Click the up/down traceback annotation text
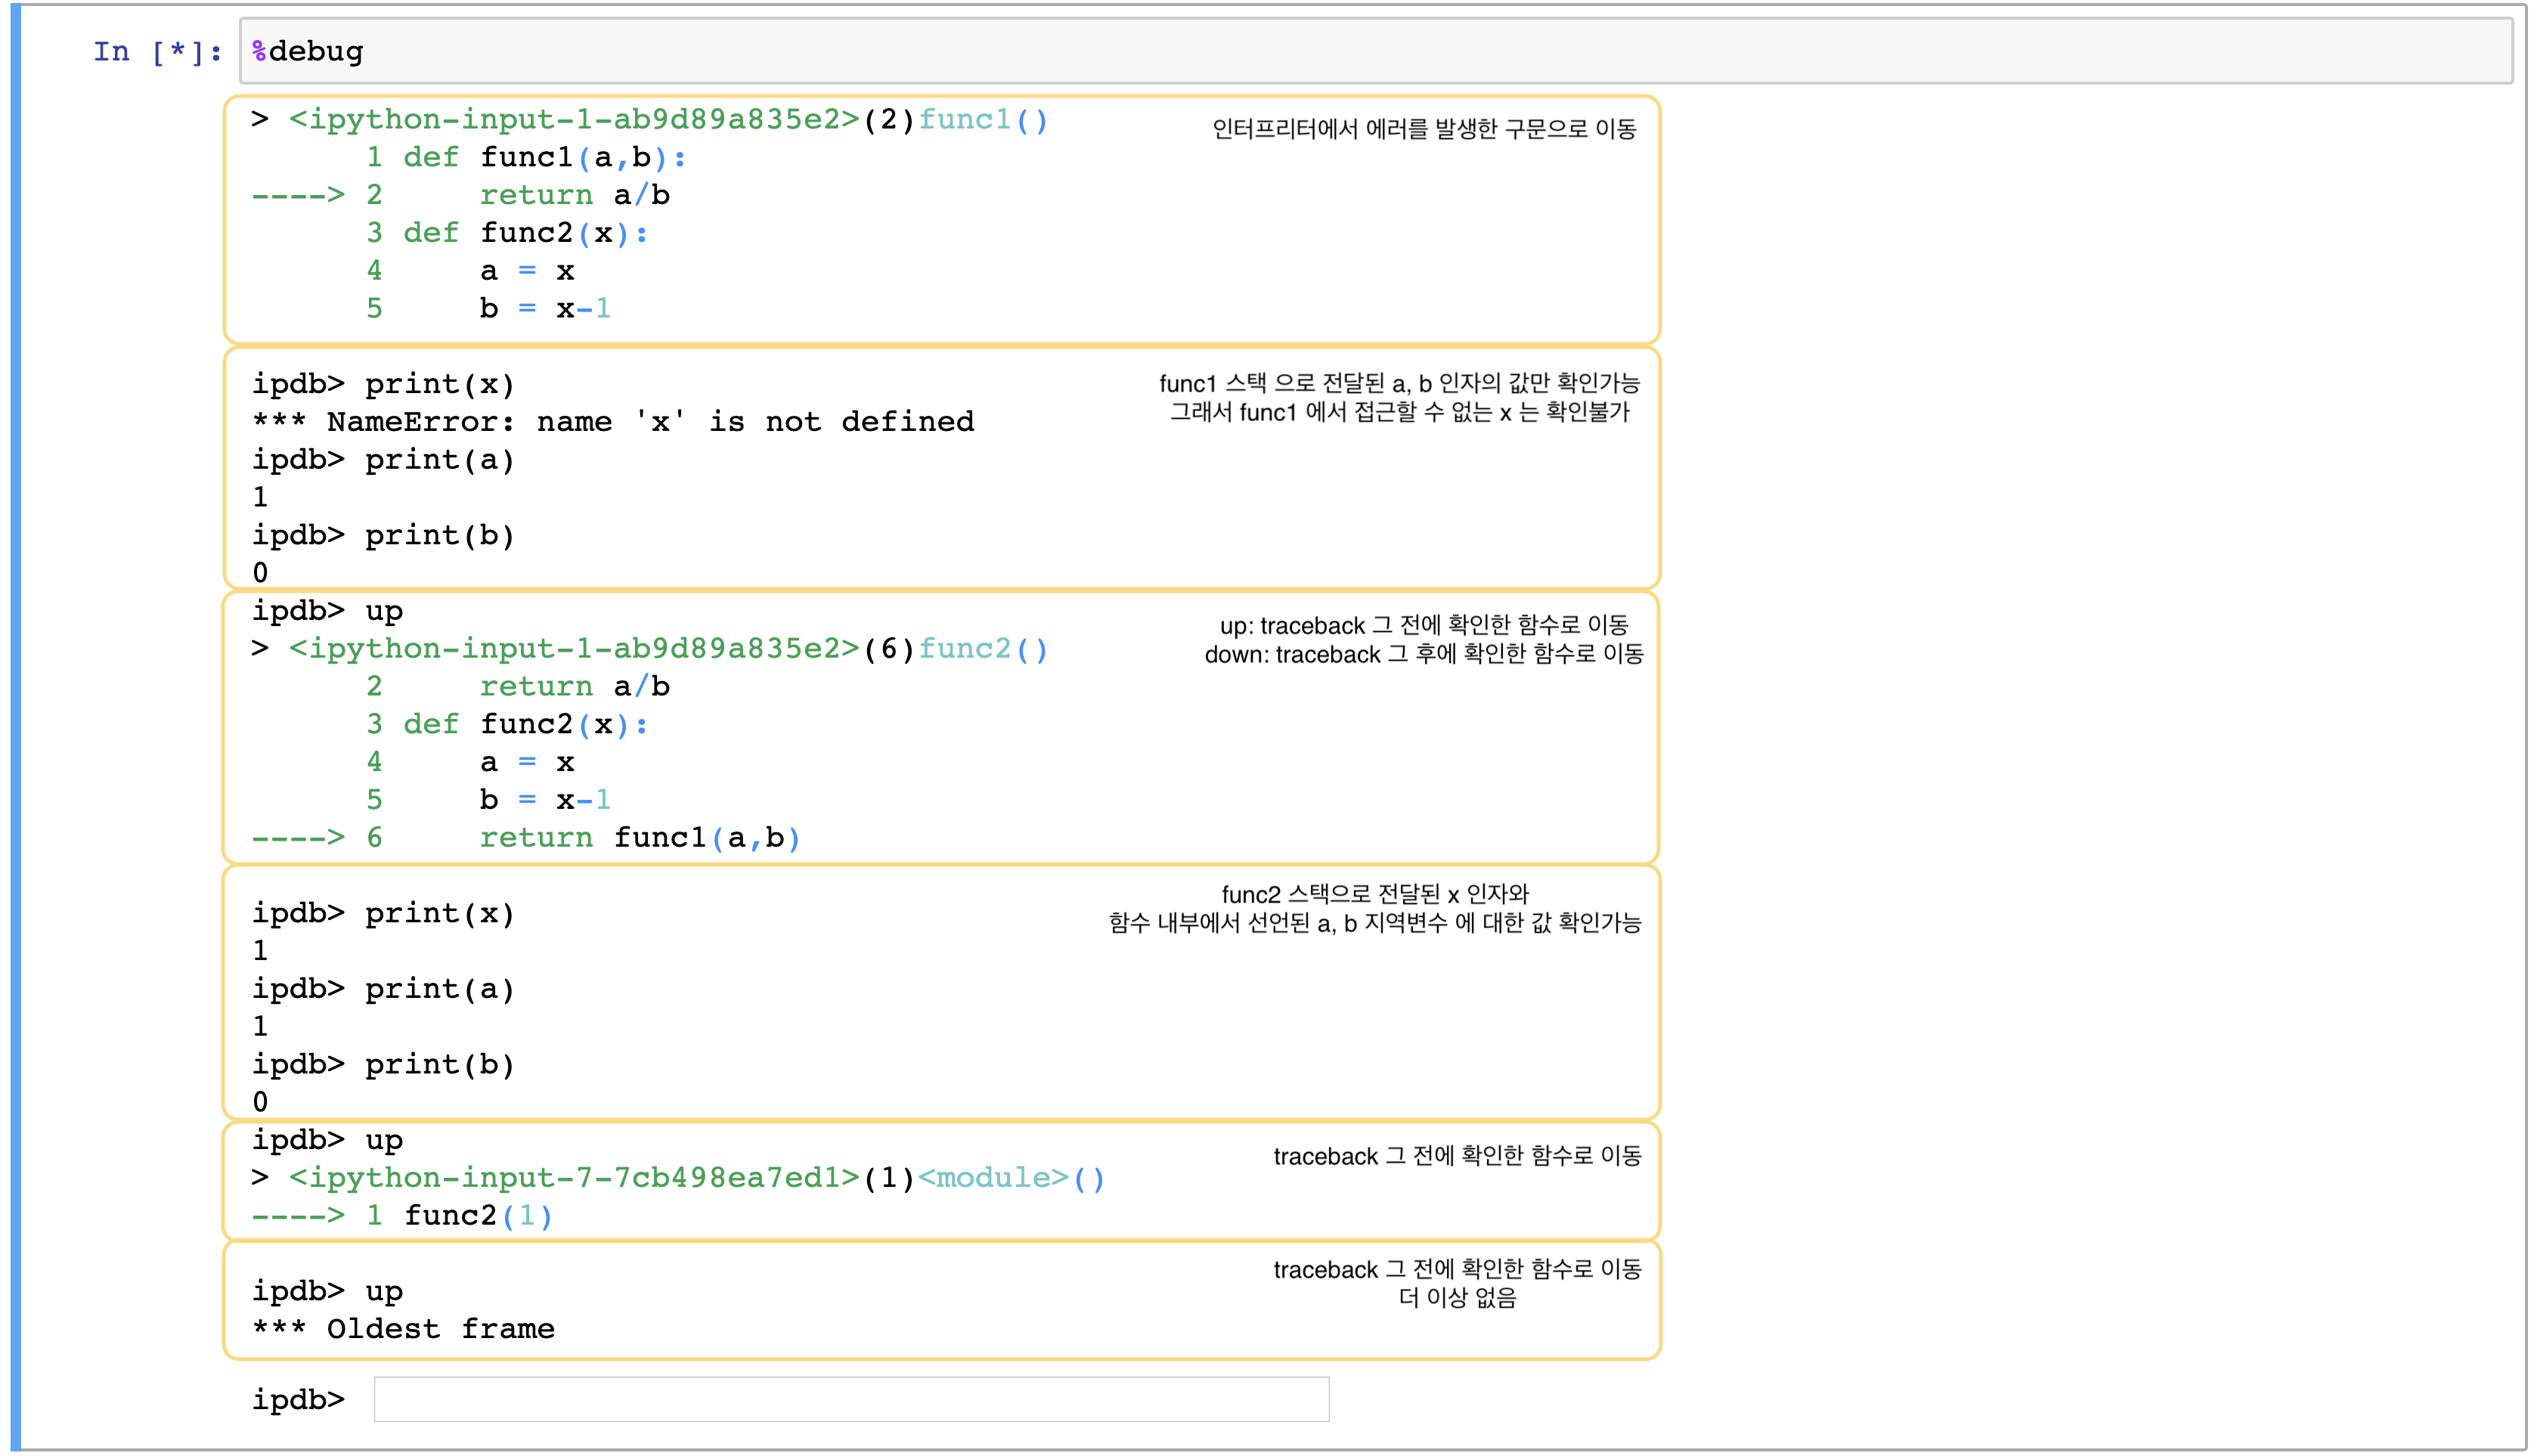The image size is (2531, 1456). (1423, 640)
